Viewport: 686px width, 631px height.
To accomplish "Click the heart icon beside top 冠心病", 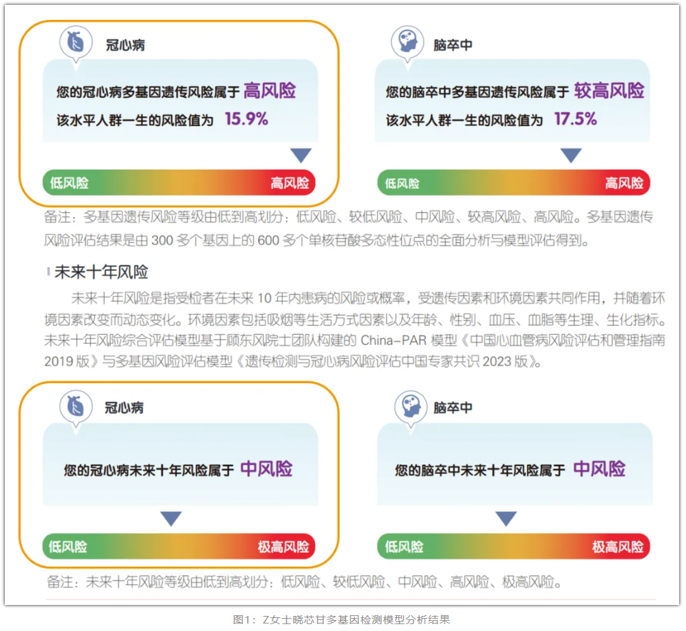I will tap(76, 42).
